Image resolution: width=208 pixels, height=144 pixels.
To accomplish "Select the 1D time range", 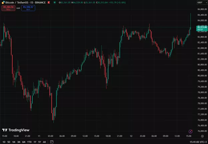I will point(4,142).
